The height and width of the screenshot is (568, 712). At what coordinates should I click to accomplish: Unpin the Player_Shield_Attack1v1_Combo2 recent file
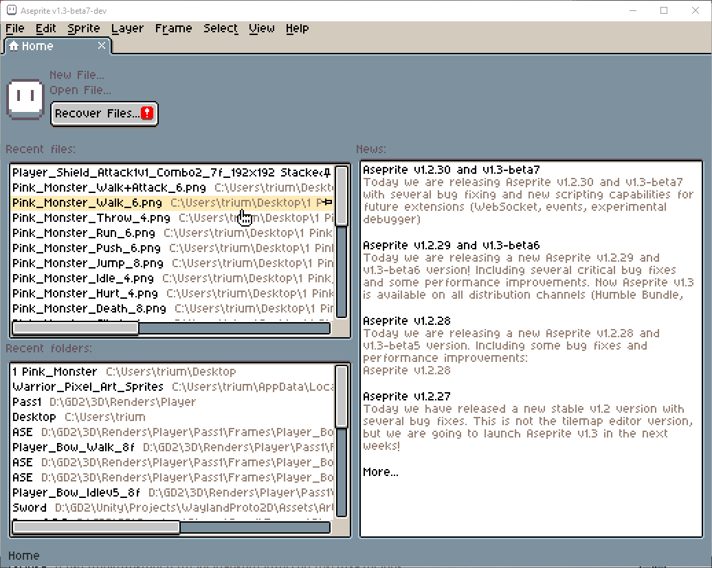[327, 172]
